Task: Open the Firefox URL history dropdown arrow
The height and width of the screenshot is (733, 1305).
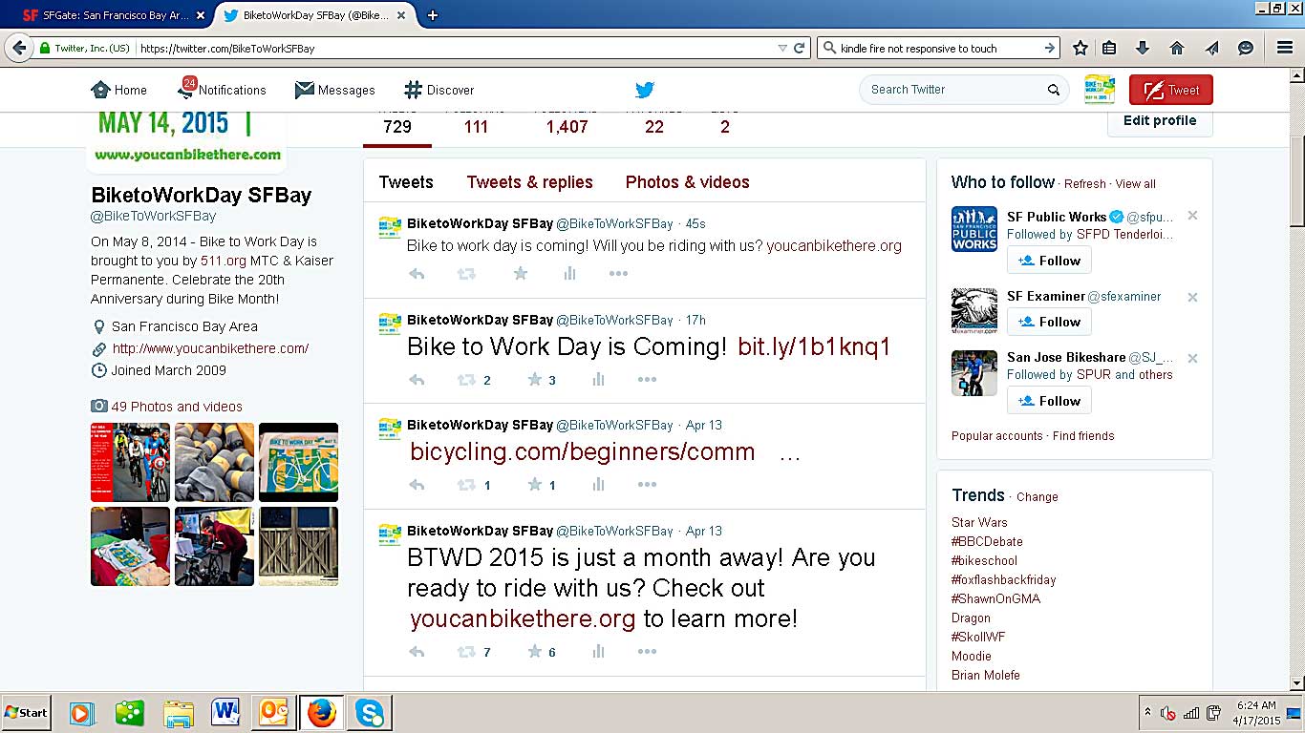Action: coord(782,48)
